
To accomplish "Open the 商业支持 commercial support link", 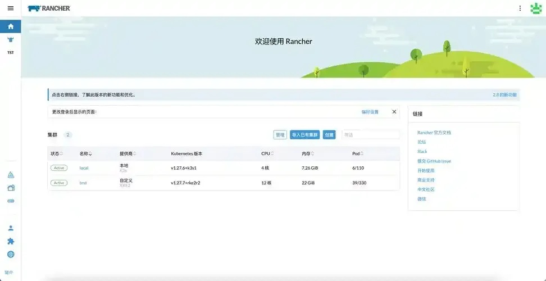I will click(426, 180).
